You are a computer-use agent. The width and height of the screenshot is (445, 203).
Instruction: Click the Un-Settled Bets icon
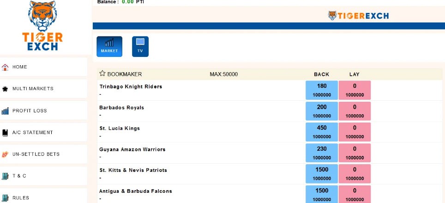click(6, 154)
